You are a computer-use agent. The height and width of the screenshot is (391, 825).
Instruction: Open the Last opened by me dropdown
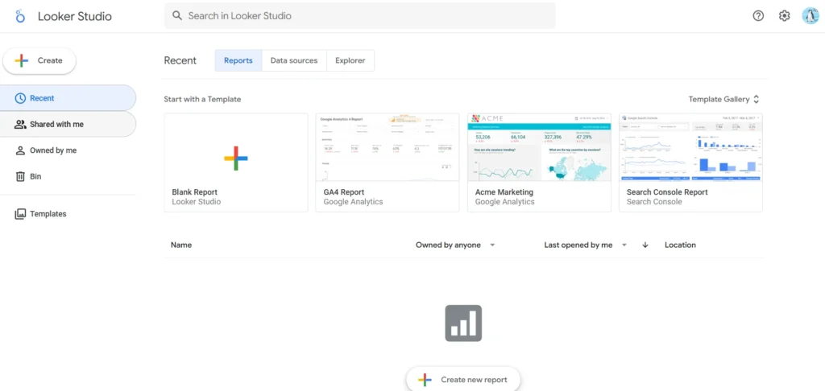point(586,245)
